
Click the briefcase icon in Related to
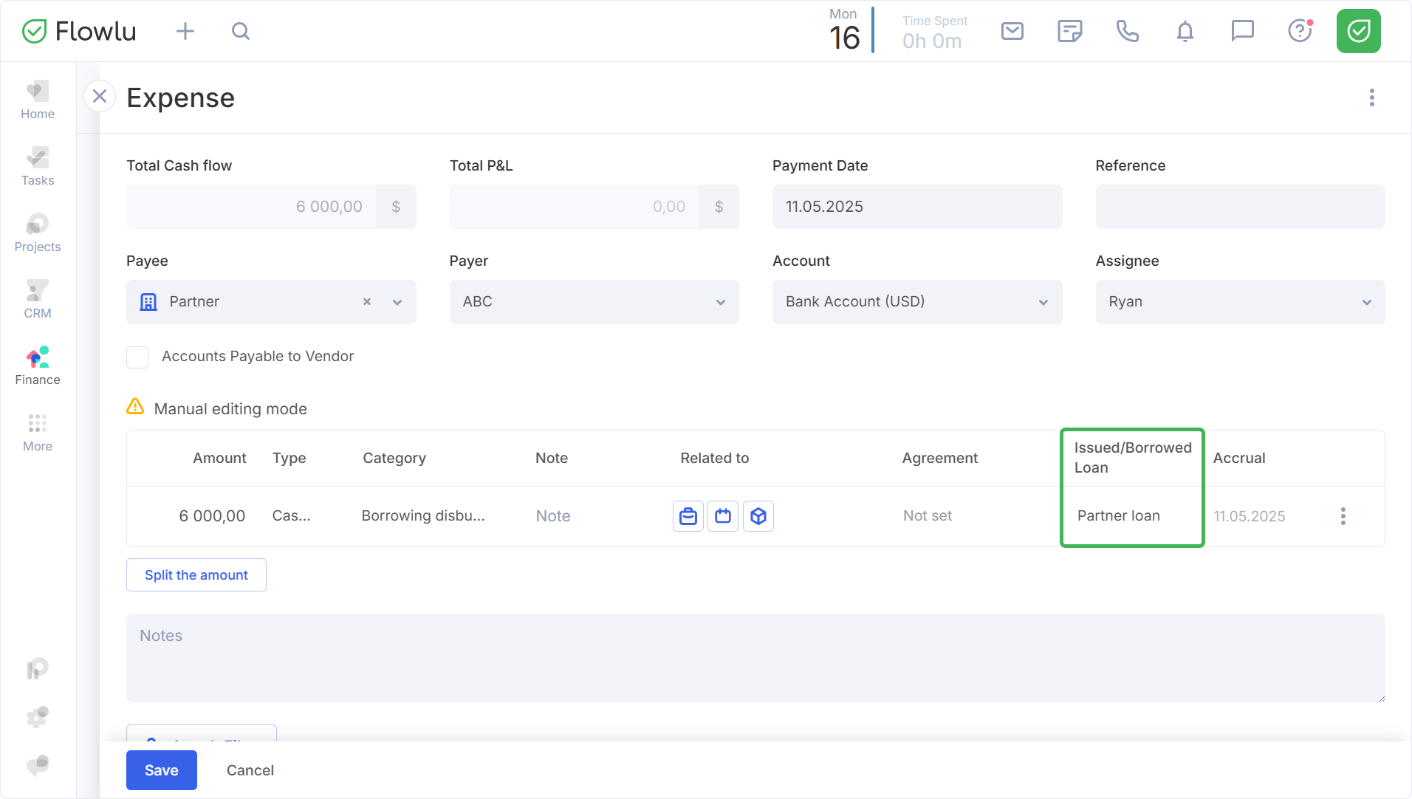point(688,516)
